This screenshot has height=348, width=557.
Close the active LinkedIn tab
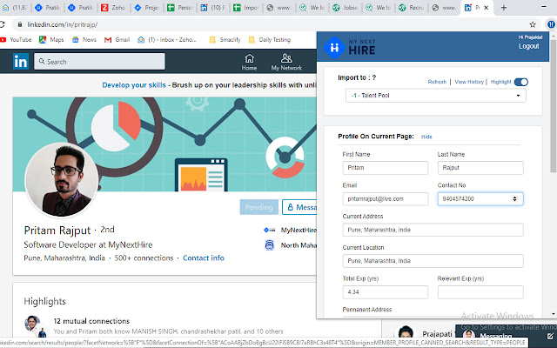(x=487, y=8)
